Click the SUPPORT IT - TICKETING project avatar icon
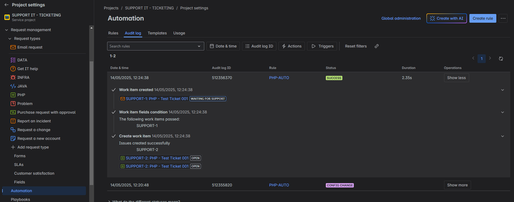Screen dimensions: 514x202 tap(7, 17)
